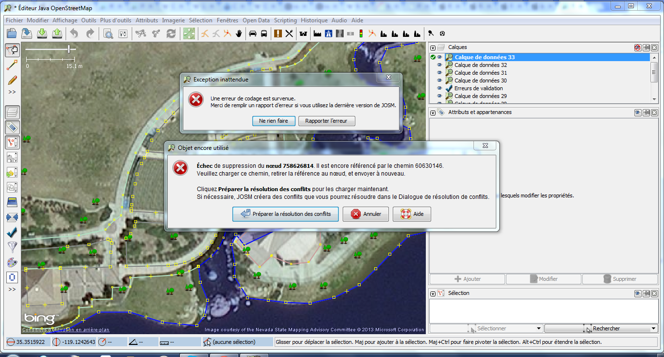The image size is (664, 357).
Task: Collapse the Calques panel
Action: (x=433, y=48)
